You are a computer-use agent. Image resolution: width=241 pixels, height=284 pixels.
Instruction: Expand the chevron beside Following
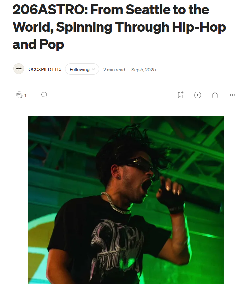click(93, 69)
